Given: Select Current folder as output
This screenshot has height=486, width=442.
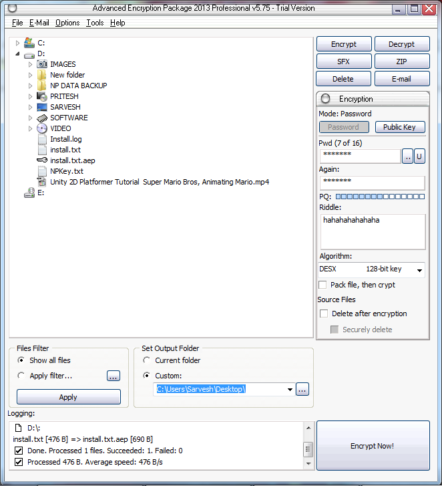Looking at the screenshot, I should pyautogui.click(x=147, y=360).
